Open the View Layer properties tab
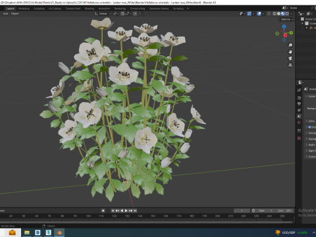Viewport: 316px width, 237px height. click(299, 110)
